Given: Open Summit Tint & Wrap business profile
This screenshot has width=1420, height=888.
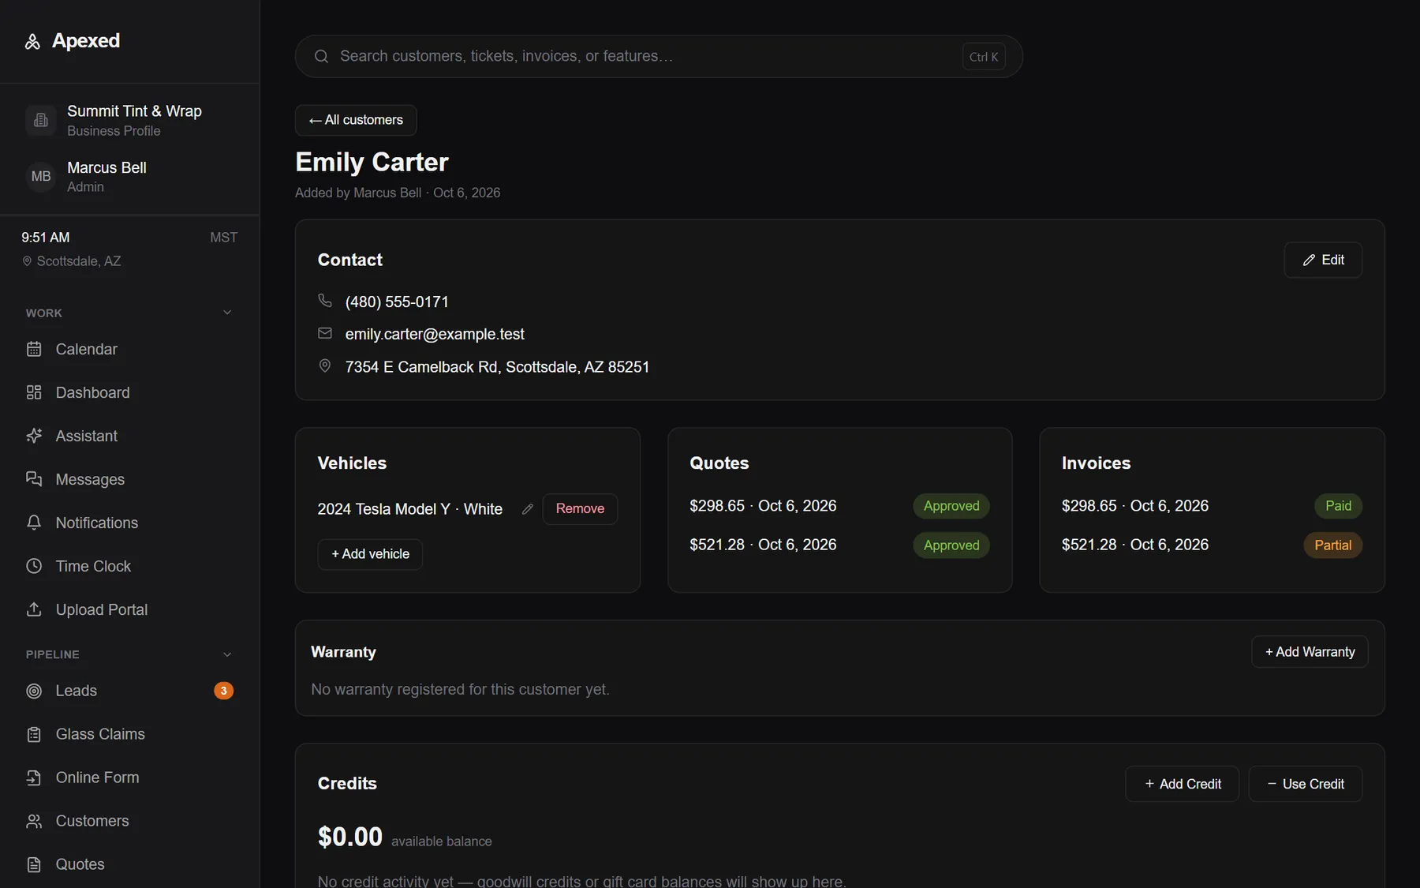Looking at the screenshot, I should point(129,120).
